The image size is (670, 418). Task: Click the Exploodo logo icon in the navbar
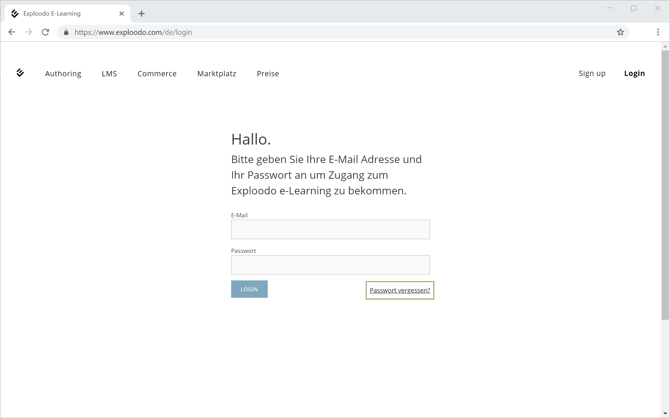coord(20,73)
